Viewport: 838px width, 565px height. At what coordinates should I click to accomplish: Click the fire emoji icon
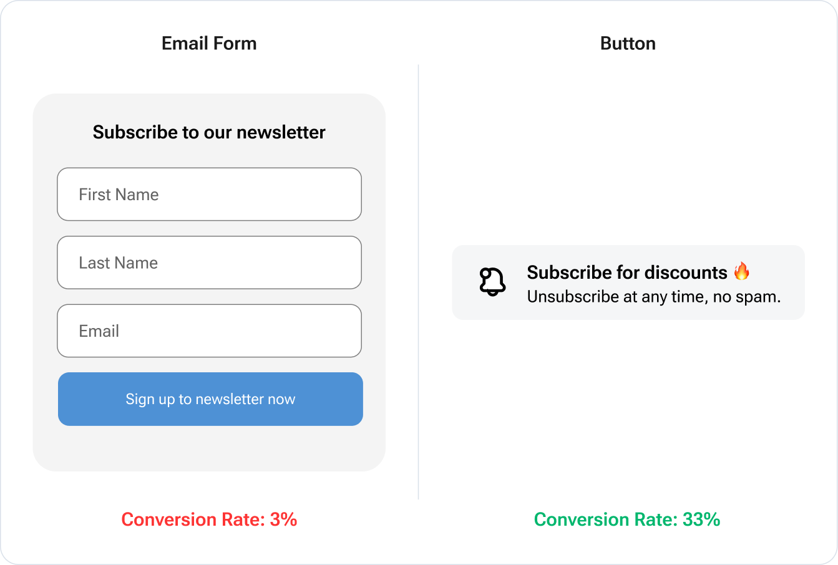[741, 272]
